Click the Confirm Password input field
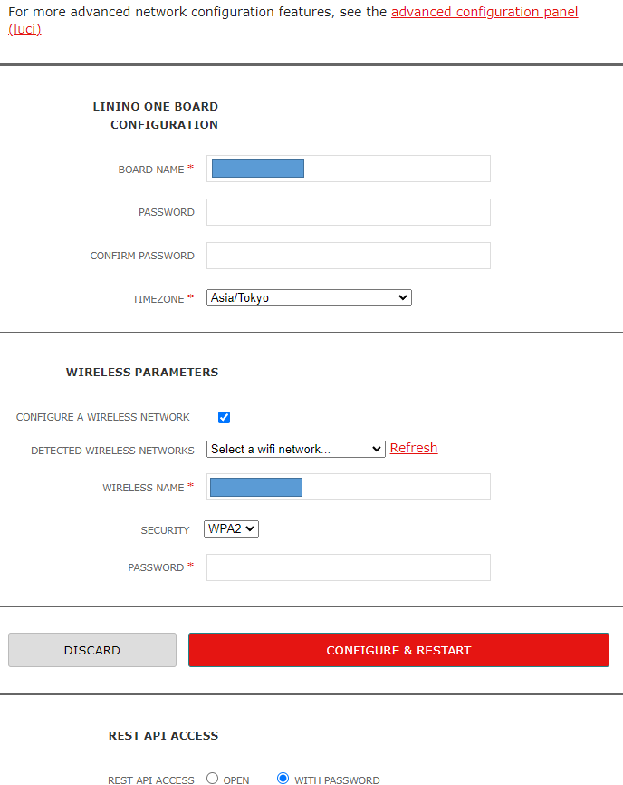623x785 pixels. tap(349, 256)
